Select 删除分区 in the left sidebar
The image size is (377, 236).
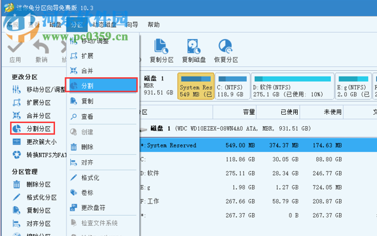[31, 184]
